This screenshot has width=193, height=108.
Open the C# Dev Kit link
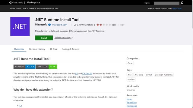tap(87, 73)
